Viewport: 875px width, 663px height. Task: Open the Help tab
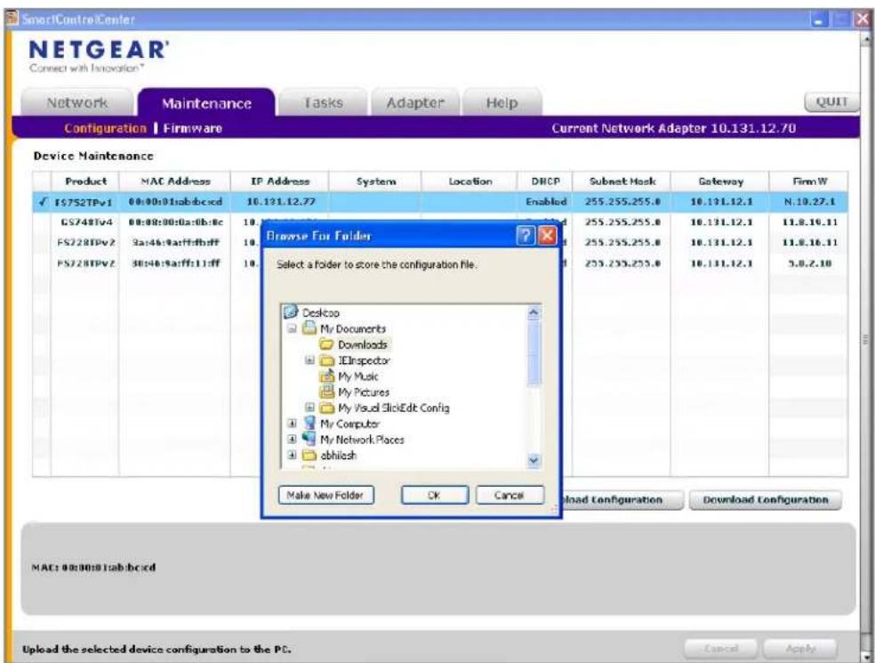point(502,102)
